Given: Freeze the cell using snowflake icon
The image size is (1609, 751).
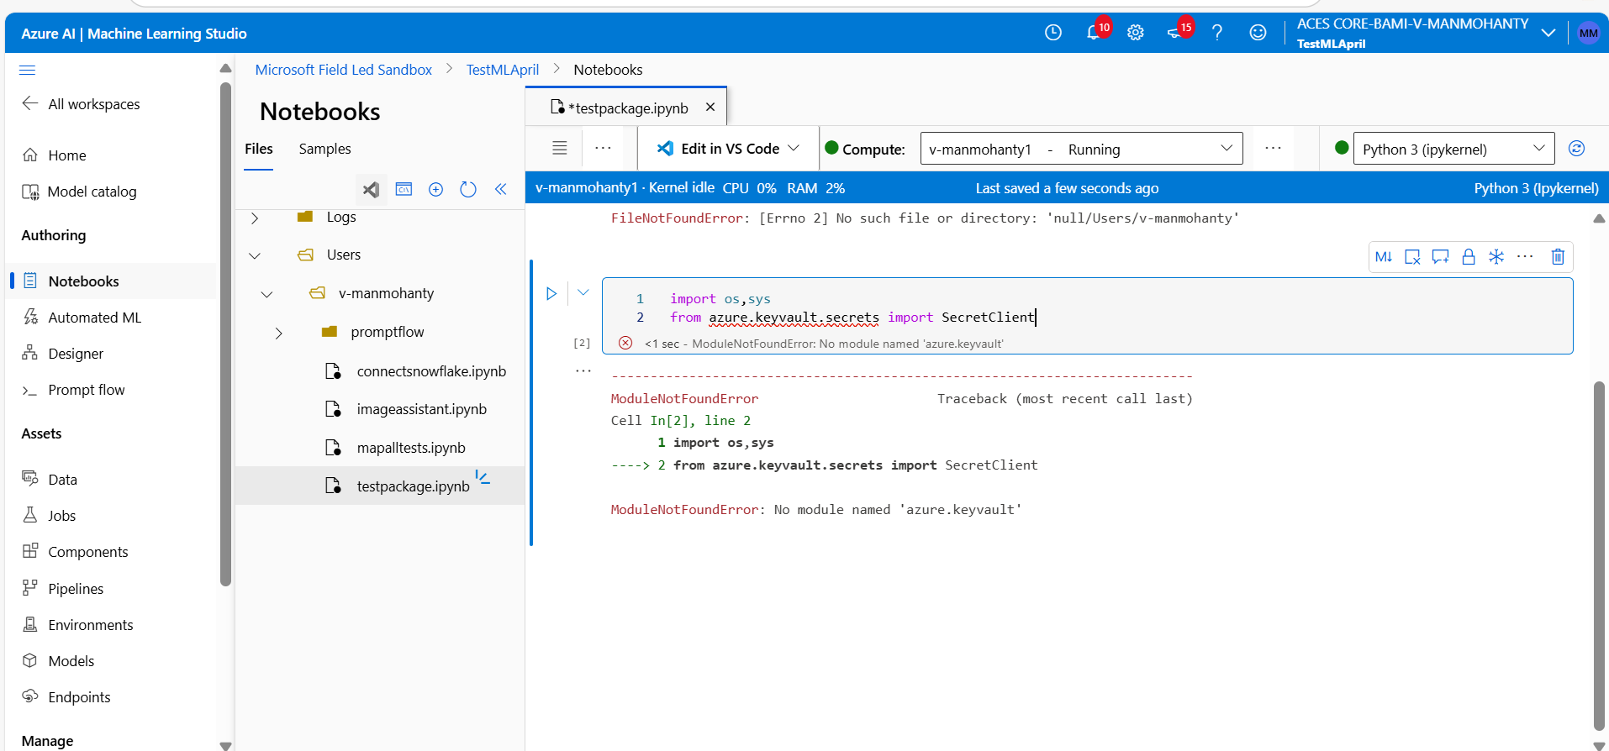Looking at the screenshot, I should coord(1496,257).
